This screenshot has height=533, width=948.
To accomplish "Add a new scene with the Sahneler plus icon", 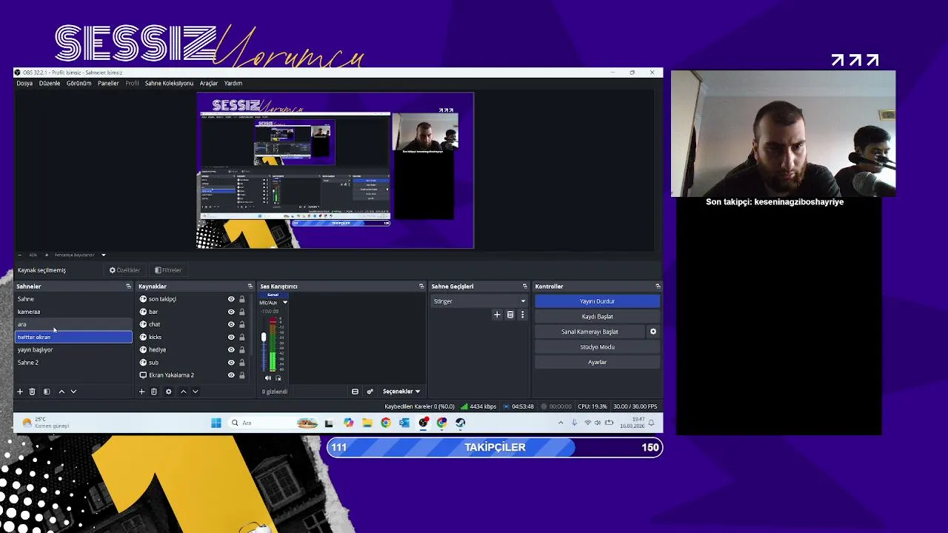I will pos(20,392).
